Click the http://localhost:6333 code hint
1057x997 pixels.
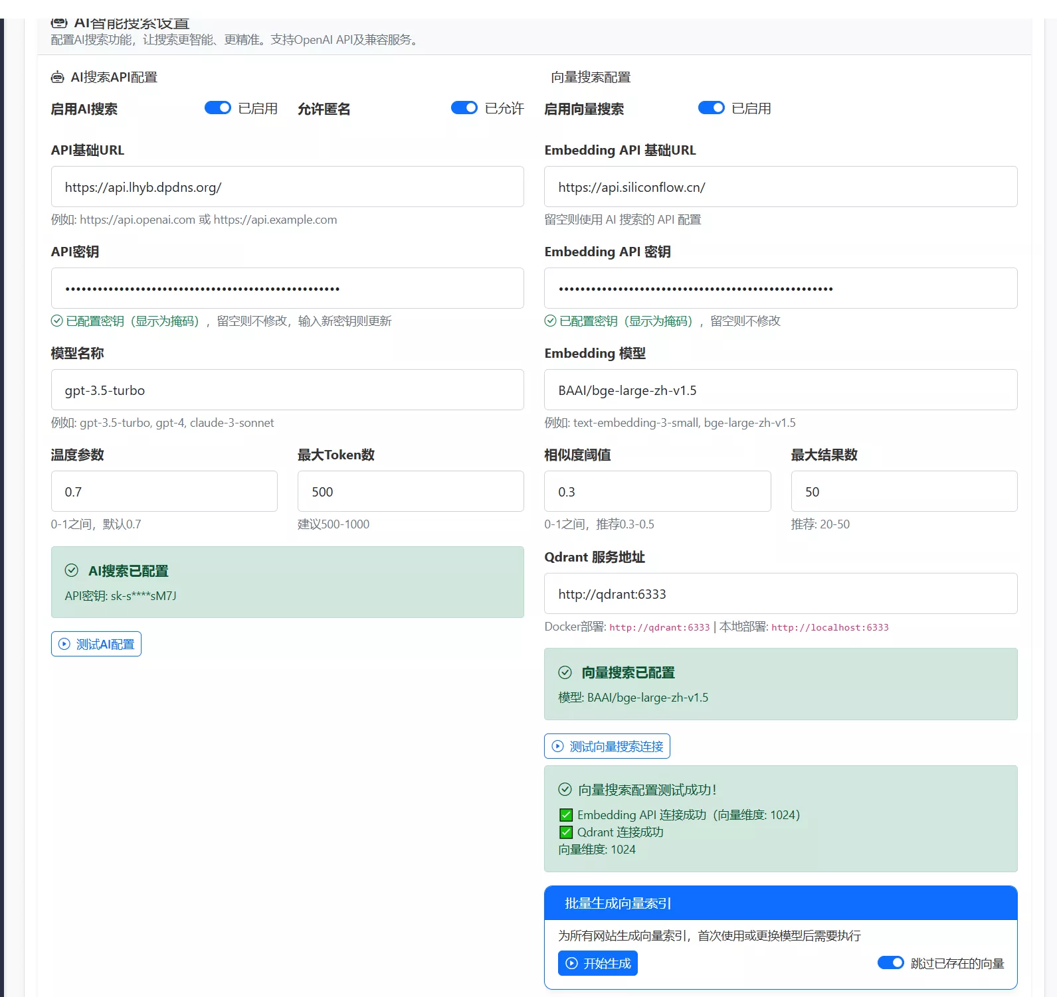tap(830, 627)
